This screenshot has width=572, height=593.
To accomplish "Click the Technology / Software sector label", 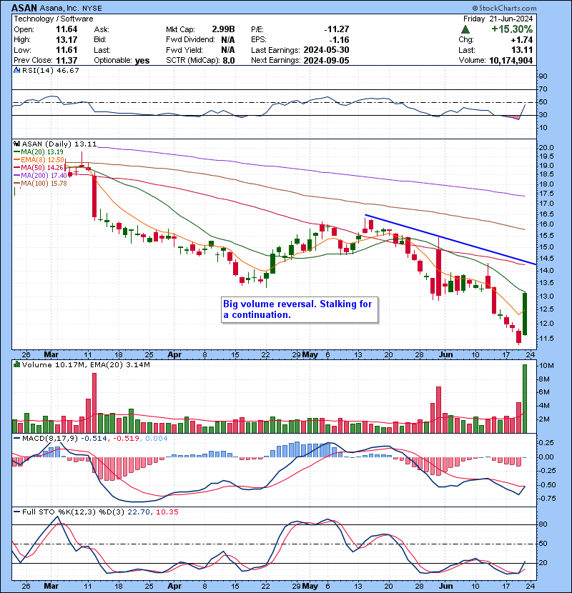I will point(54,19).
